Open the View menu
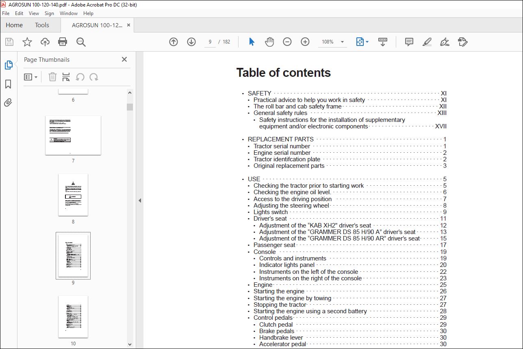Viewport: 523px width, 349px height. tap(34, 13)
